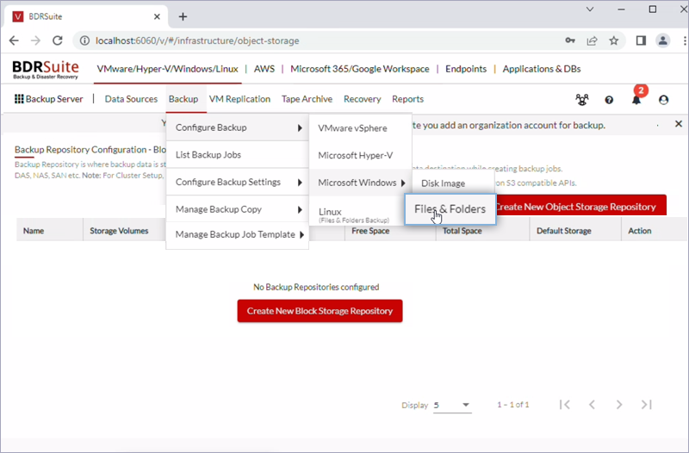Toggle the browser side panel icon
689x453 pixels.
coord(641,40)
